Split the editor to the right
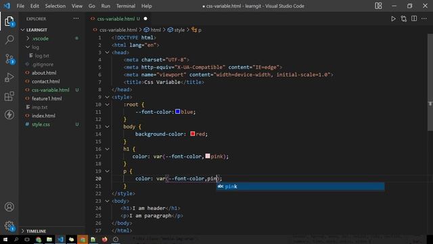The image size is (433, 244). pos(414,18)
